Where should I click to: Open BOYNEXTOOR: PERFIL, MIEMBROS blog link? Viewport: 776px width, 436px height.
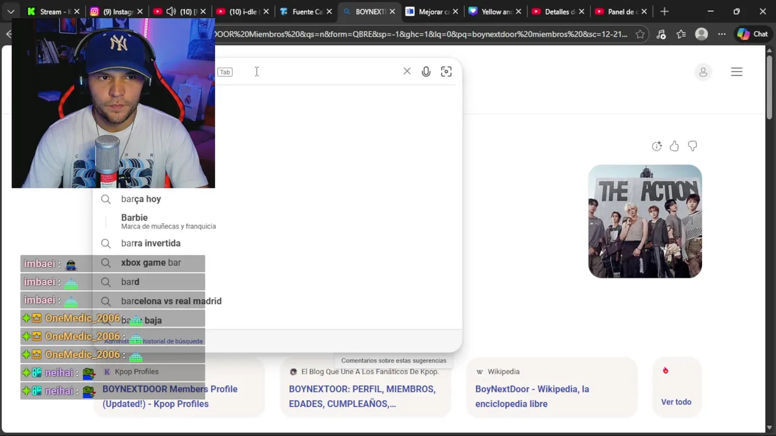coord(362,396)
